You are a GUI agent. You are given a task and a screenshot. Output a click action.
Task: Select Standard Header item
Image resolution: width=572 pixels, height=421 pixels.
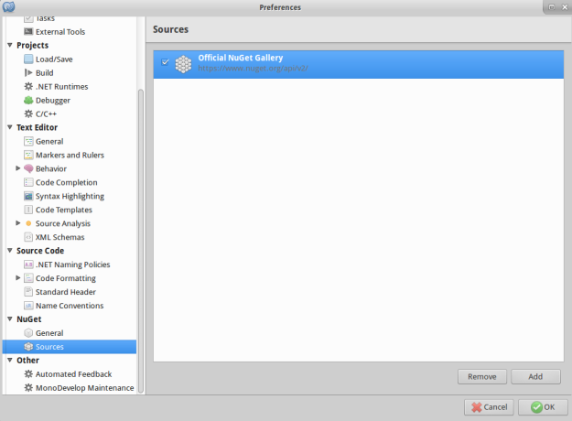[66, 292]
